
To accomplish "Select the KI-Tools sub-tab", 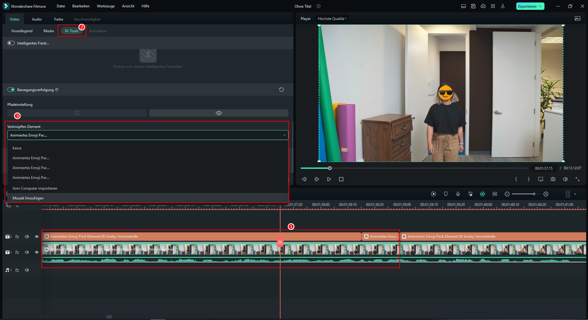I will 72,31.
